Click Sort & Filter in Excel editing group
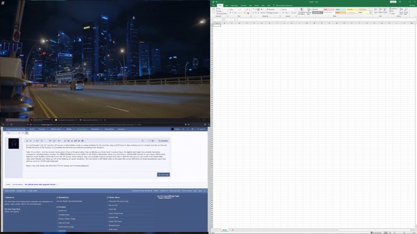 [x=401, y=11]
